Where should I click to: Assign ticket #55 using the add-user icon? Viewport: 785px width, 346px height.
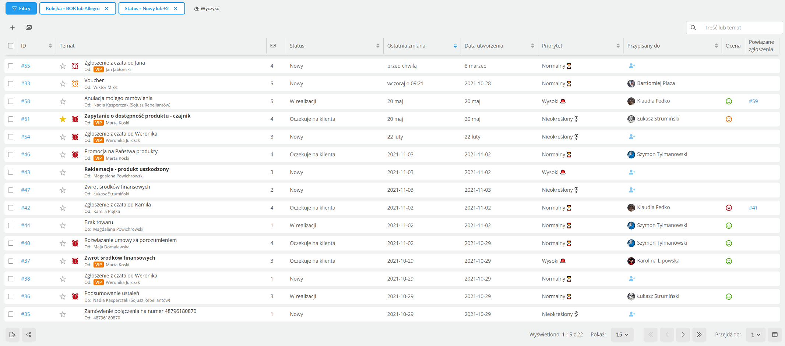(x=632, y=66)
